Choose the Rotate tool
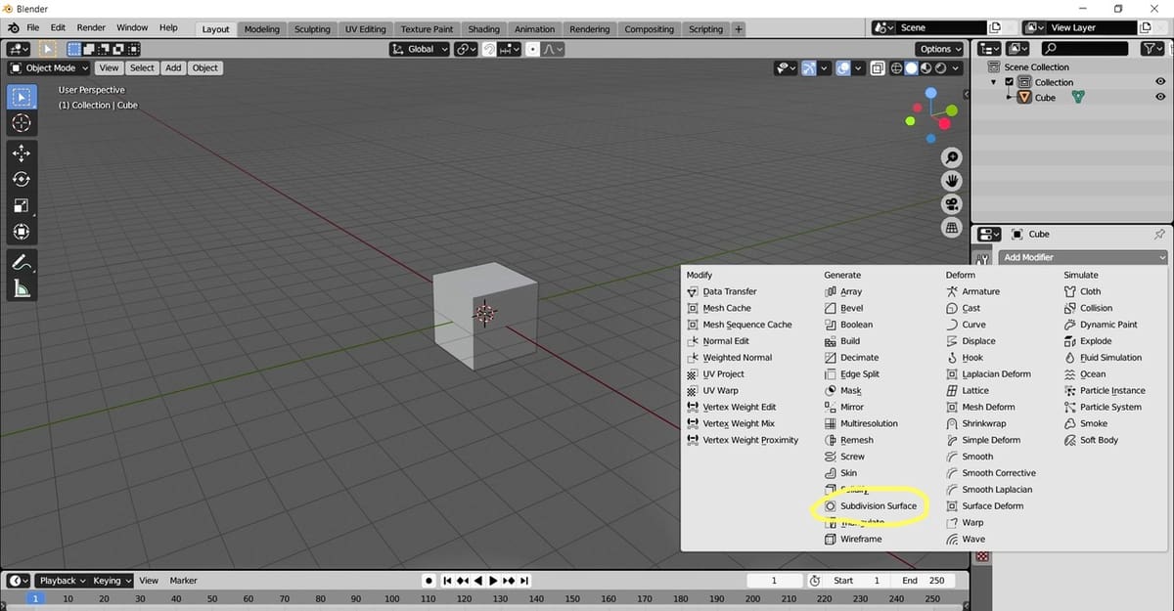Image resolution: width=1174 pixels, height=611 pixels. 22,179
